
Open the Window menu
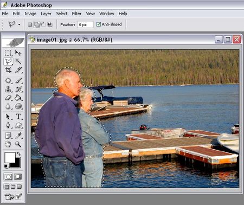(107, 14)
